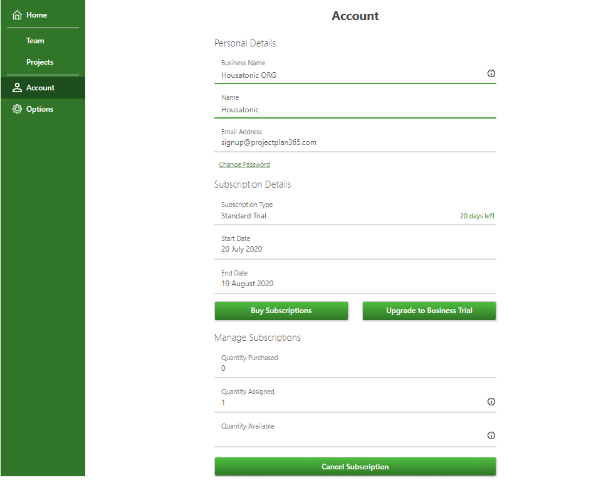Click info icon beside Quantity Available
Screen dimensions: 591x480
point(491,435)
